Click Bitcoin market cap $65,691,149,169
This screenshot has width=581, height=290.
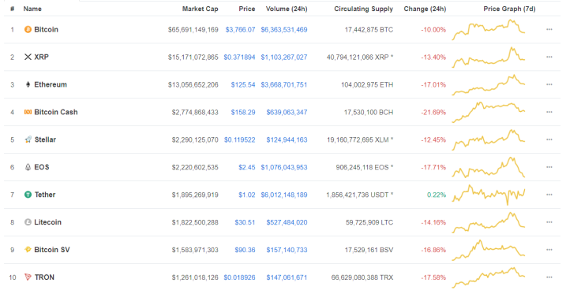(193, 30)
